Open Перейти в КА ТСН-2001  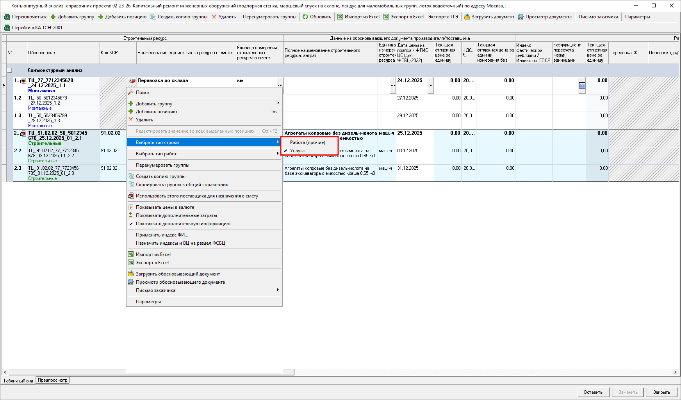click(x=33, y=28)
